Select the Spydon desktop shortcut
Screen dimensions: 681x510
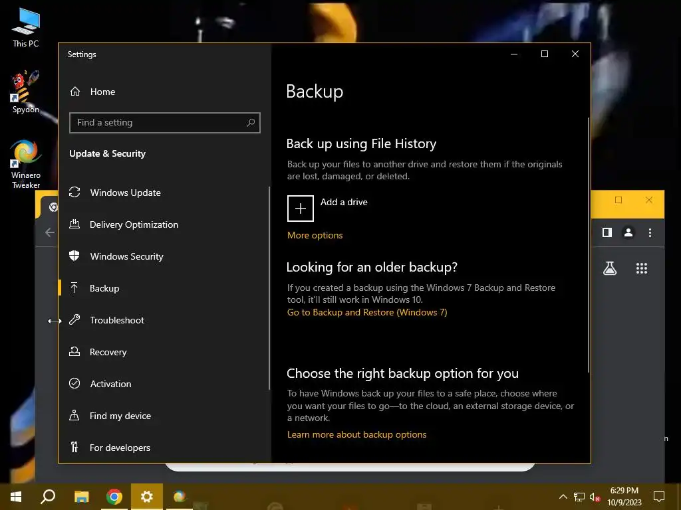pos(25,92)
